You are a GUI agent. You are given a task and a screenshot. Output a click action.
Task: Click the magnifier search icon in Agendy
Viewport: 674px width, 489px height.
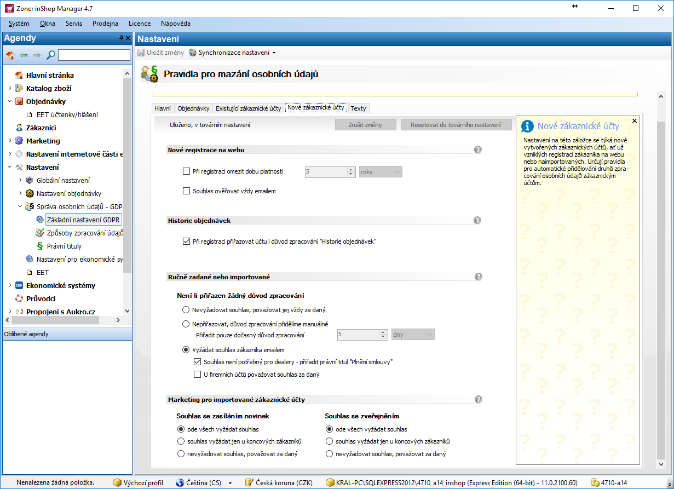50,55
